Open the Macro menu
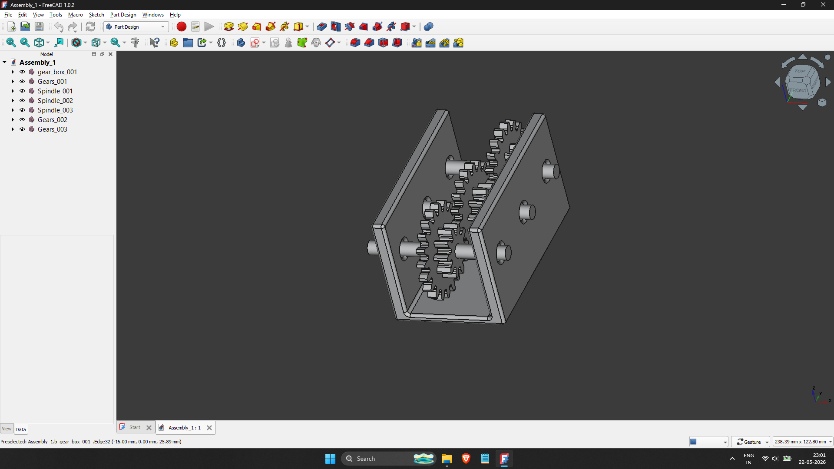 (75, 15)
